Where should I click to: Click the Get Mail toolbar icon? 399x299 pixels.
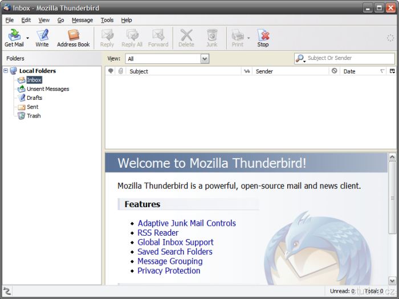coord(14,38)
